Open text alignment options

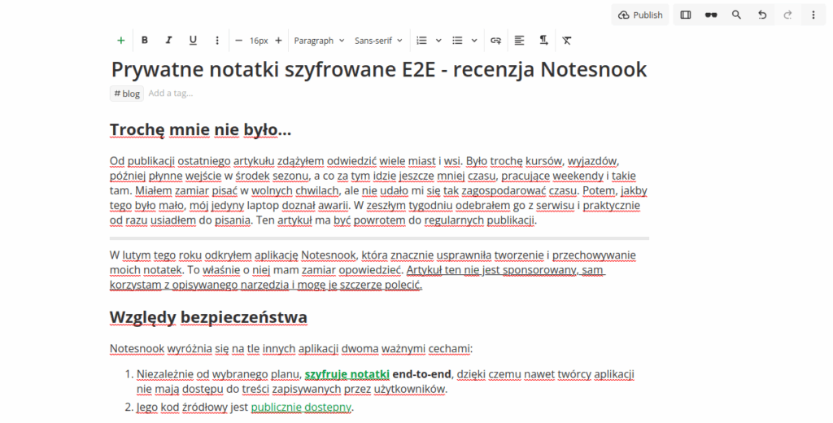(519, 41)
